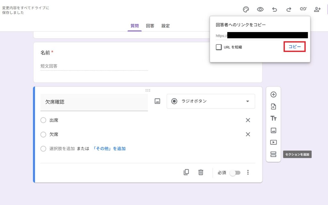Duplicate the 欠席確認 question
Image resolution: width=328 pixels, height=205 pixels.
pos(186,172)
